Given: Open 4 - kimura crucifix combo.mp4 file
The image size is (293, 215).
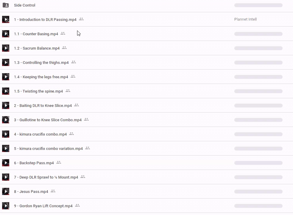Looking at the screenshot, I should click(40, 134).
